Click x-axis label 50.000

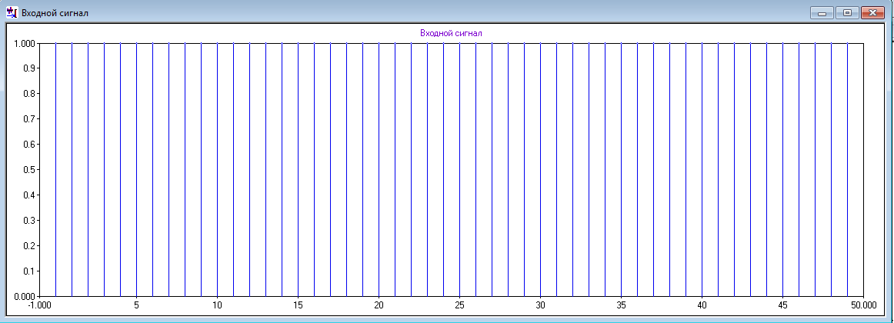point(863,305)
